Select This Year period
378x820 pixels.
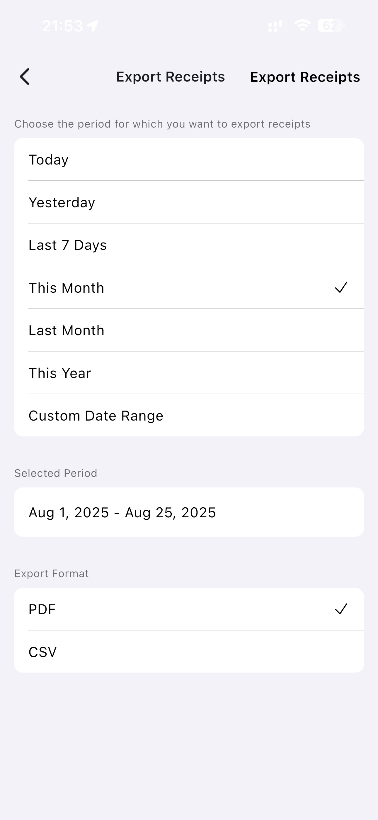click(189, 373)
